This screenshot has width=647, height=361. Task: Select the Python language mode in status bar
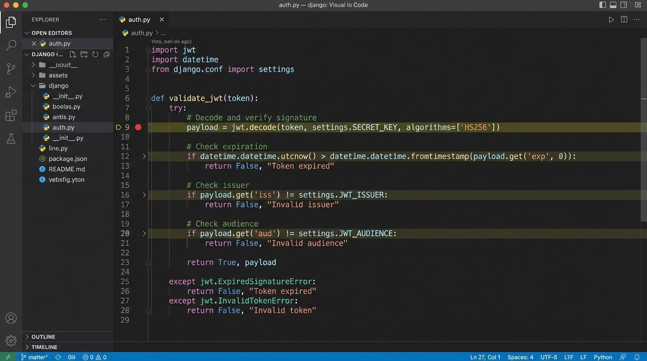click(x=602, y=357)
